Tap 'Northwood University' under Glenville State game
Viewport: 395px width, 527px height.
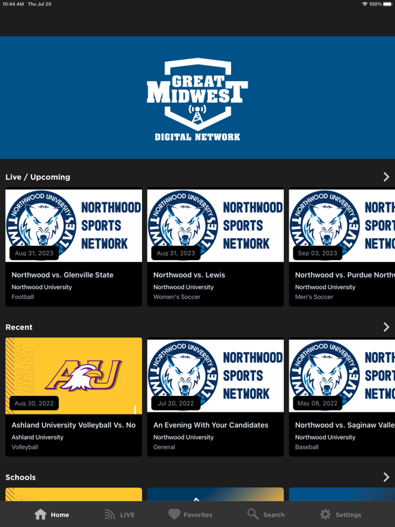[42, 287]
